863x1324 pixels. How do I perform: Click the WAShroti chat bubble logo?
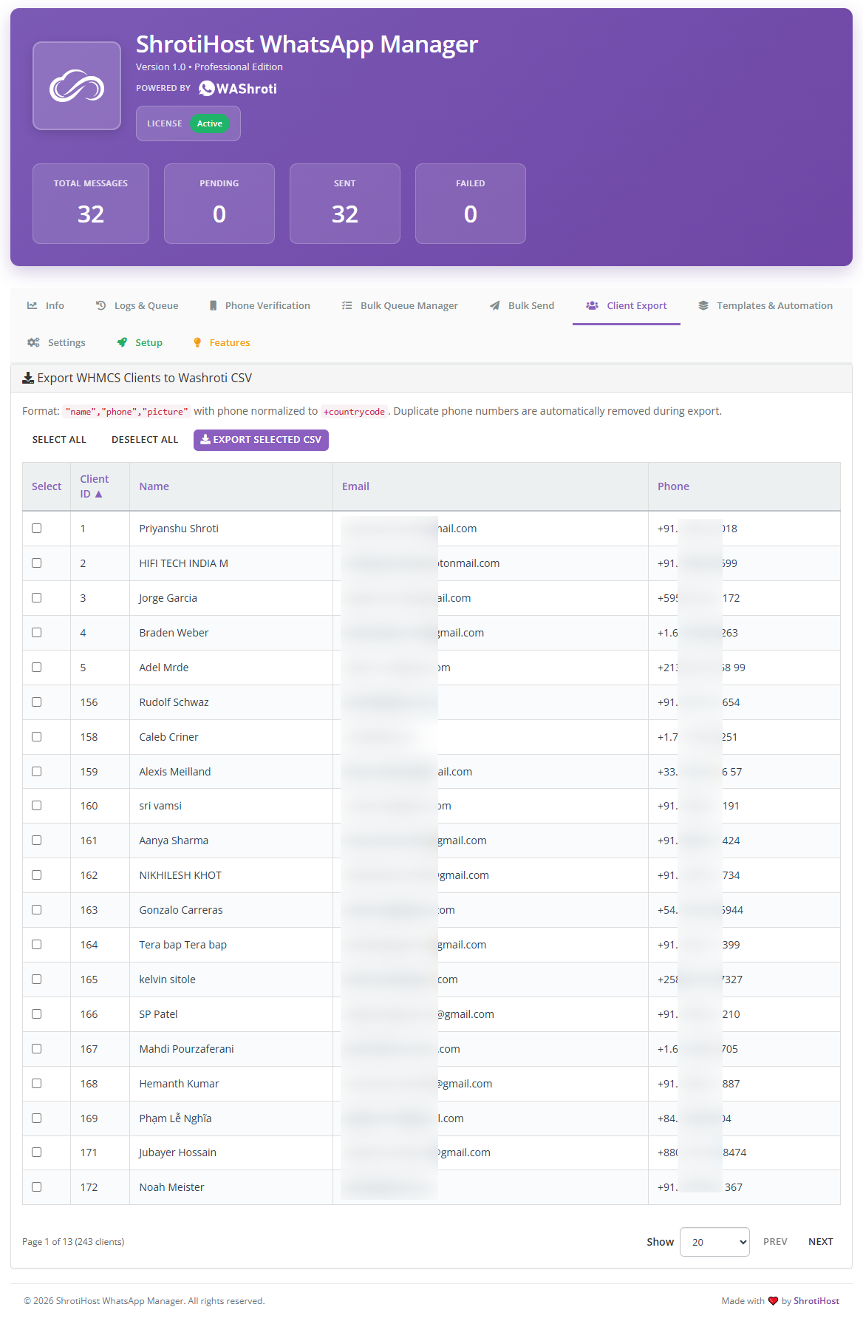point(207,89)
